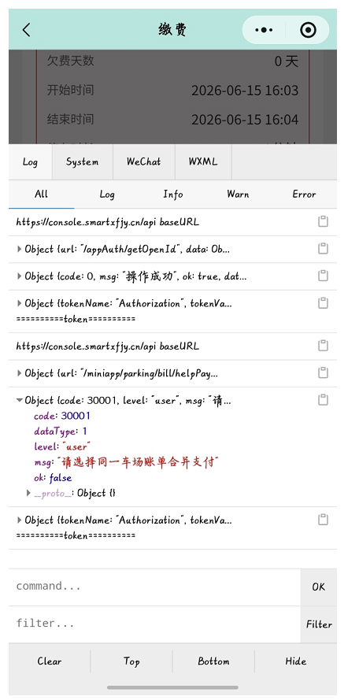Apply the Filter button
Viewport: 348px width, 700px height.
tap(319, 624)
